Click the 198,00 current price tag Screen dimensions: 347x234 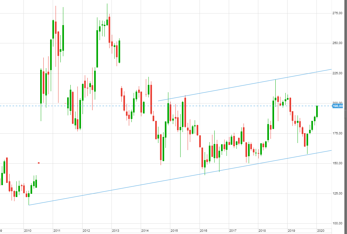click(x=338, y=106)
